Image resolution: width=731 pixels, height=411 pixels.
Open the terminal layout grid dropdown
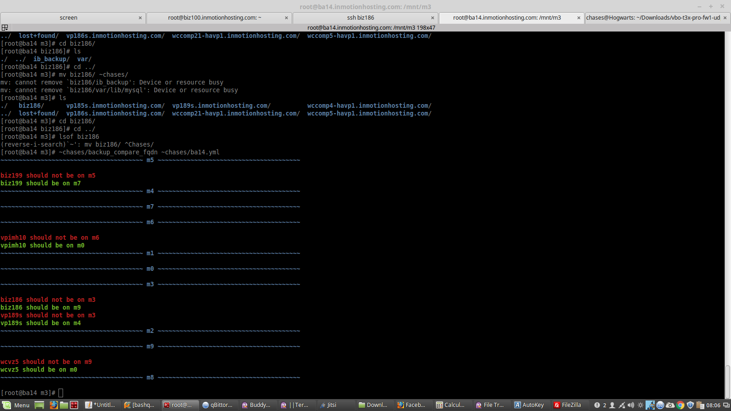(x=5, y=28)
